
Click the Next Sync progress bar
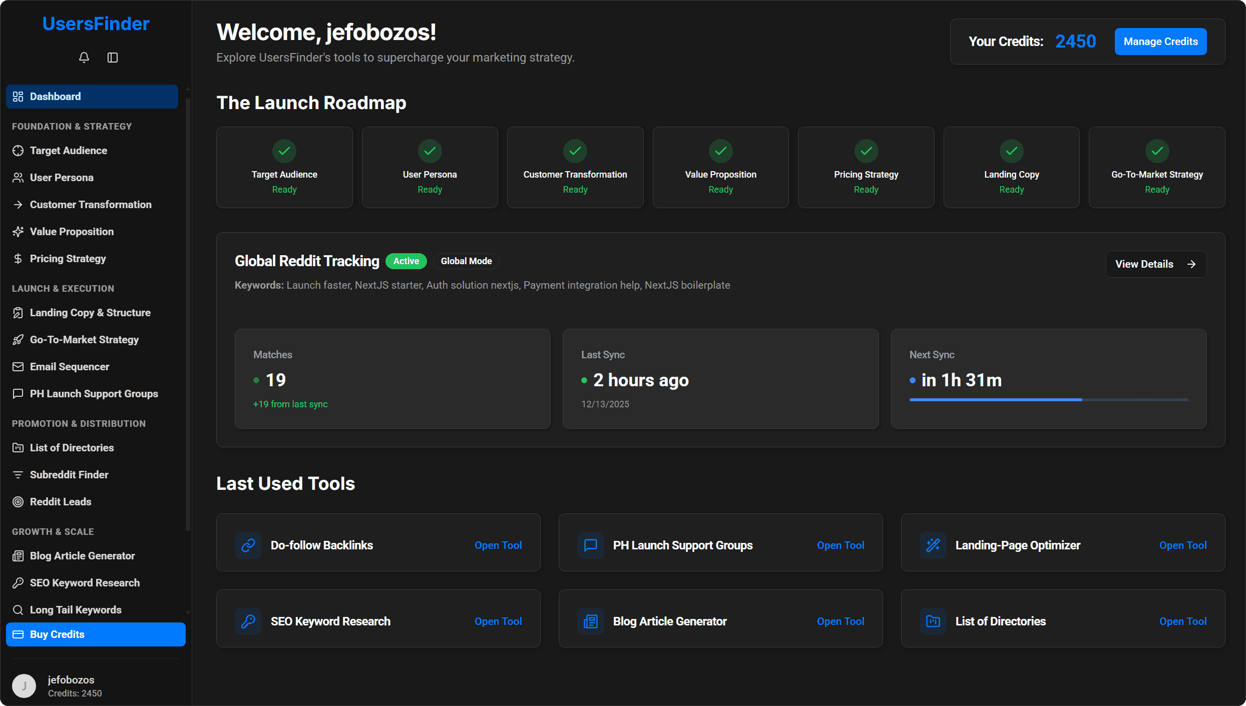coord(1048,399)
